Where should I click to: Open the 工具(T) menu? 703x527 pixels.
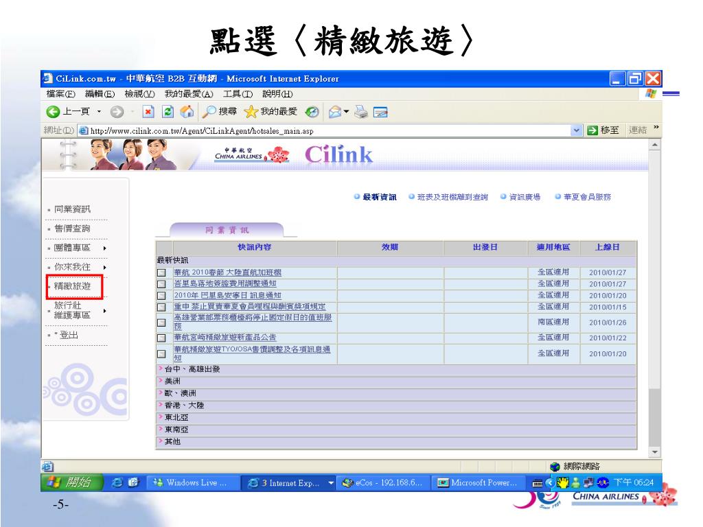(238, 93)
